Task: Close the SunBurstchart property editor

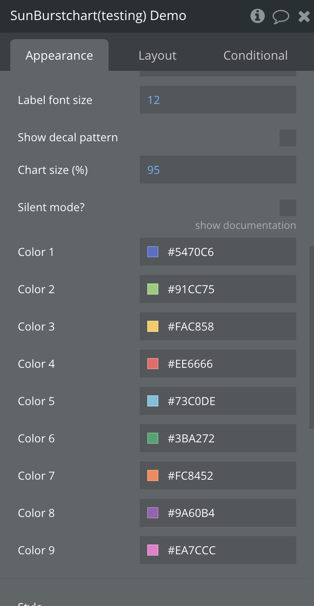Action: pyautogui.click(x=304, y=17)
